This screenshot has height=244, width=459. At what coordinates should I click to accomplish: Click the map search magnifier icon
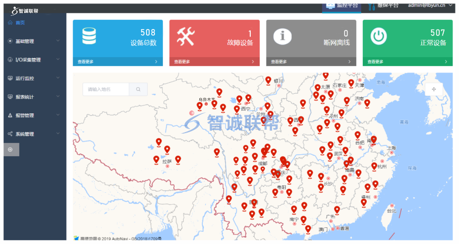pyautogui.click(x=138, y=89)
